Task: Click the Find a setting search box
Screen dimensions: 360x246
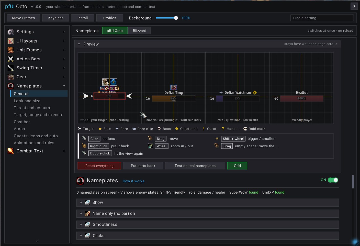Action: [322, 18]
